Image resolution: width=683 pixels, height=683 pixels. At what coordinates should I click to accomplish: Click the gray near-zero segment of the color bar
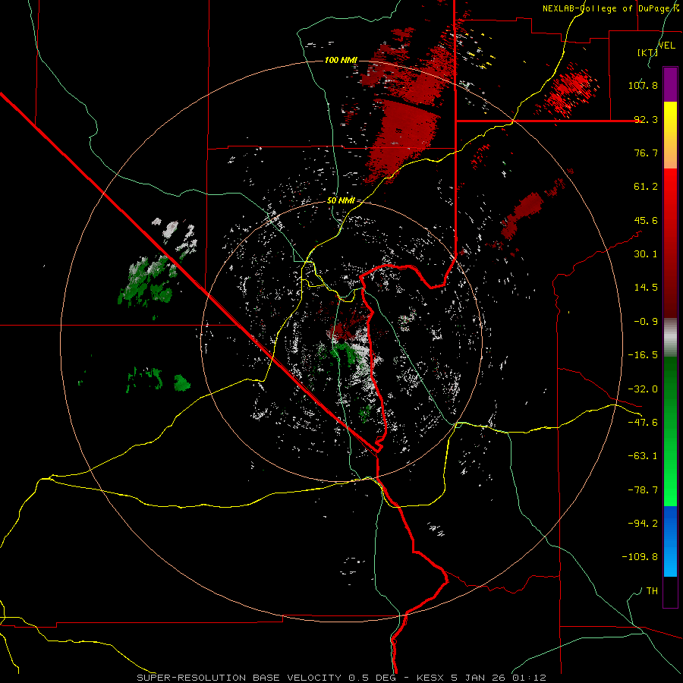tap(670, 336)
